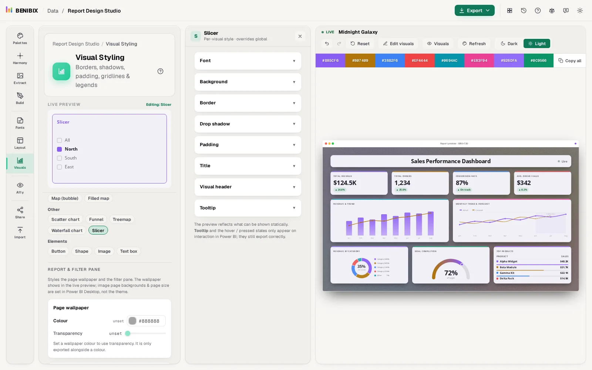Viewport: 592px width, 370px height.
Task: Toggle the theme sun icon in header
Action: 580,11
